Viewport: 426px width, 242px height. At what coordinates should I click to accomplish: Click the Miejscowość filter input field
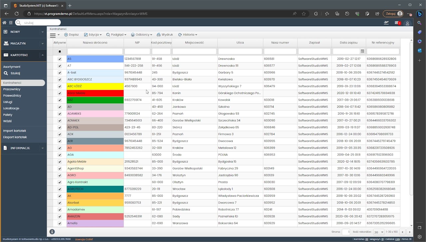pyautogui.click(x=194, y=52)
